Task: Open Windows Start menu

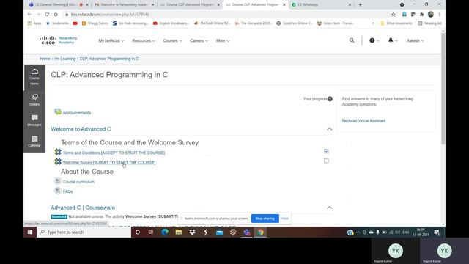Action: click(30, 232)
